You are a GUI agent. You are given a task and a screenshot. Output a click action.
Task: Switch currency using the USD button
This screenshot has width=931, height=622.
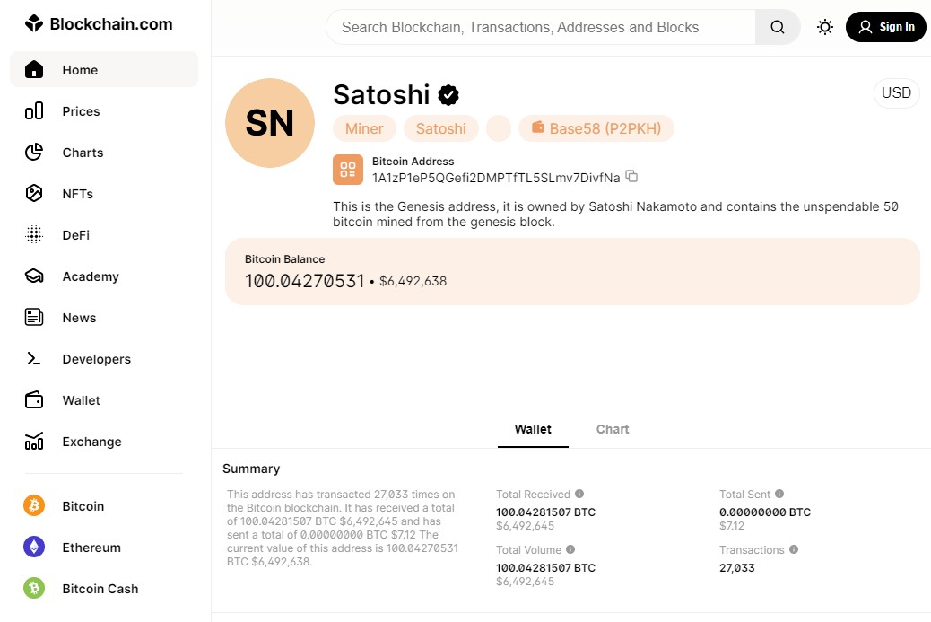[896, 93]
